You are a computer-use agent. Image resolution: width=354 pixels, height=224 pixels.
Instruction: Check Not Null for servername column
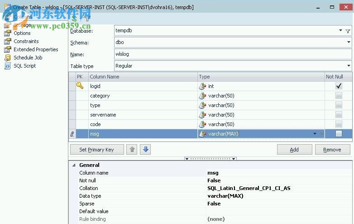(339, 115)
